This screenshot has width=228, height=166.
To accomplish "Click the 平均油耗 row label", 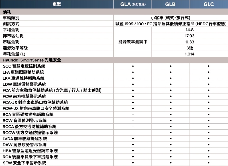I will tap(11, 30).
